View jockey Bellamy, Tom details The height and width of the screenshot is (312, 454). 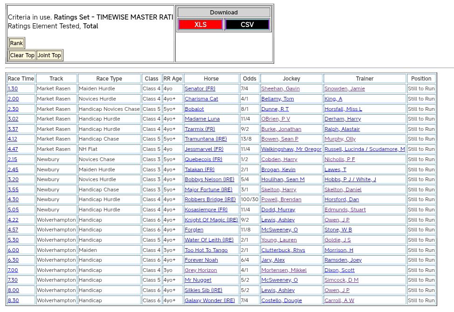click(277, 99)
